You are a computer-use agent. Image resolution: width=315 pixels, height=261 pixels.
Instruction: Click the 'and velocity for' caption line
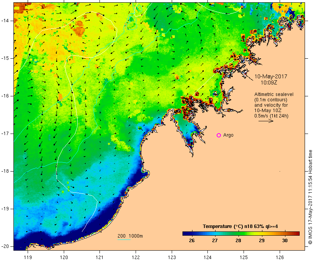point(271,105)
